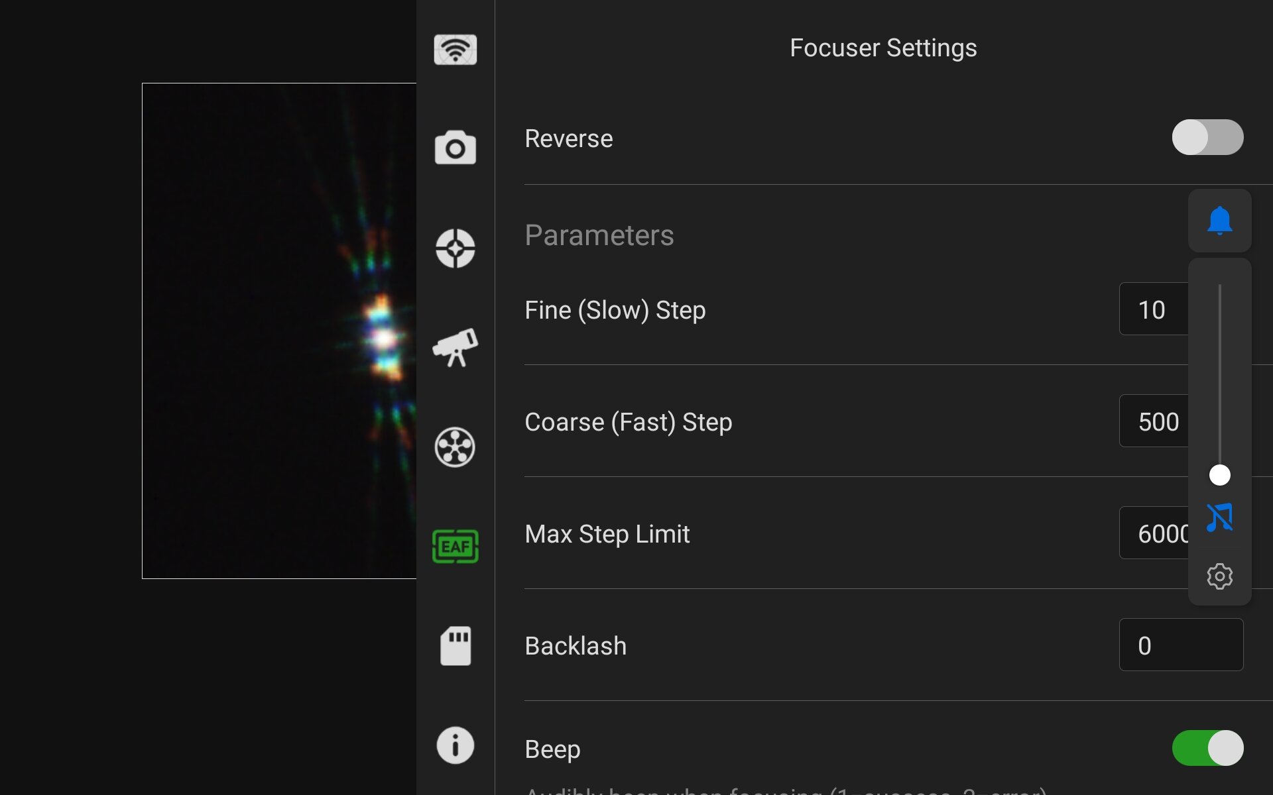Click the muted music note icon
1273x795 pixels.
[x=1219, y=517]
